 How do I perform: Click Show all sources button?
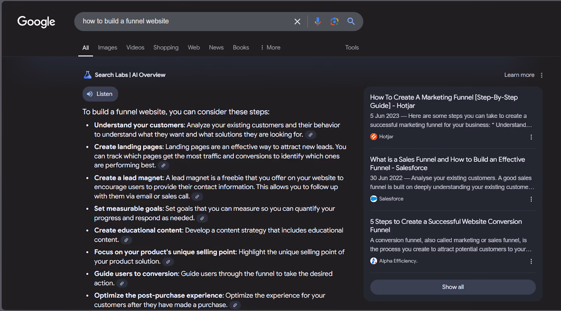pyautogui.click(x=453, y=287)
